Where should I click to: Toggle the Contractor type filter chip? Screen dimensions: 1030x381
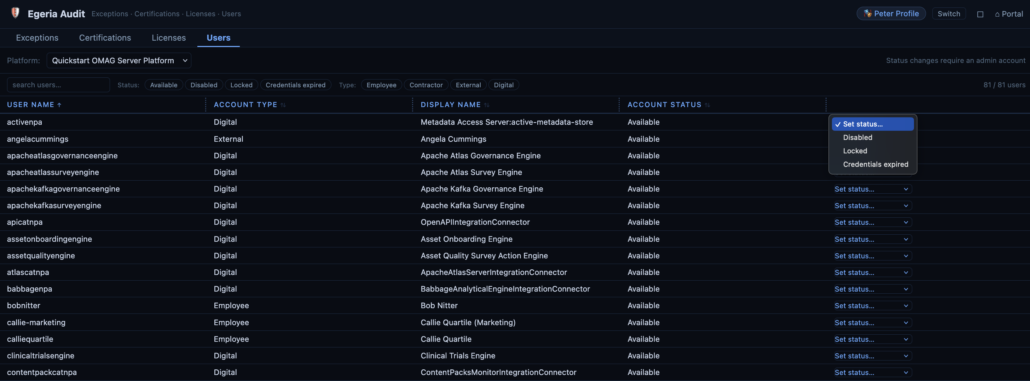pos(426,85)
